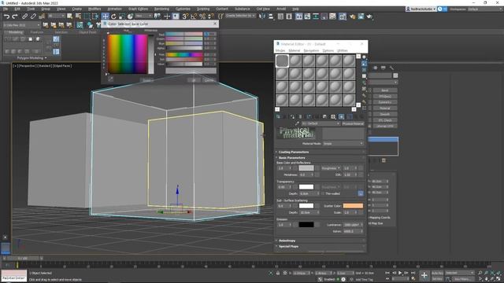Click Pick Material from Object eyedropper

click(x=297, y=123)
